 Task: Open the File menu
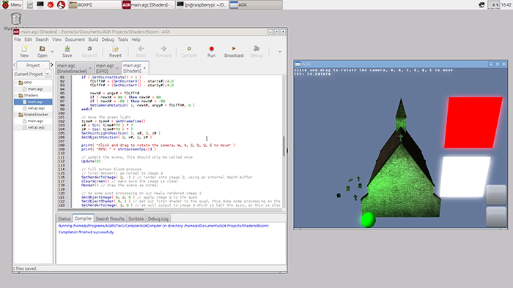[x=18, y=39]
